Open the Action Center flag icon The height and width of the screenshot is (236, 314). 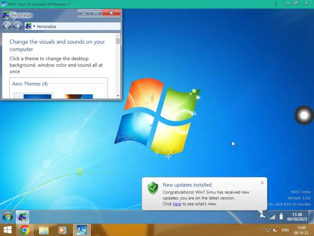pos(262,217)
